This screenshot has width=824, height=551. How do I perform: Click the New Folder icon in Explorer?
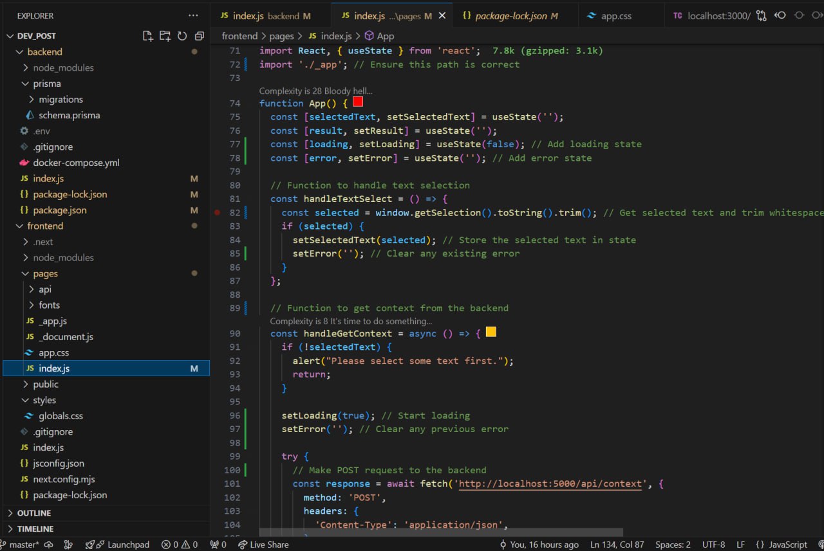(x=165, y=36)
